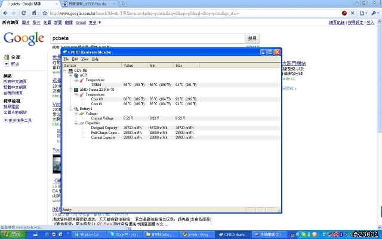Open the File menu in Hardware Monitor
Image resolution: width=382 pixels, height=239 pixels.
click(x=66, y=59)
